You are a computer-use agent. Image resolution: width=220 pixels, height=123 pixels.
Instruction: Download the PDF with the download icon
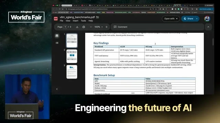point(77,27)
